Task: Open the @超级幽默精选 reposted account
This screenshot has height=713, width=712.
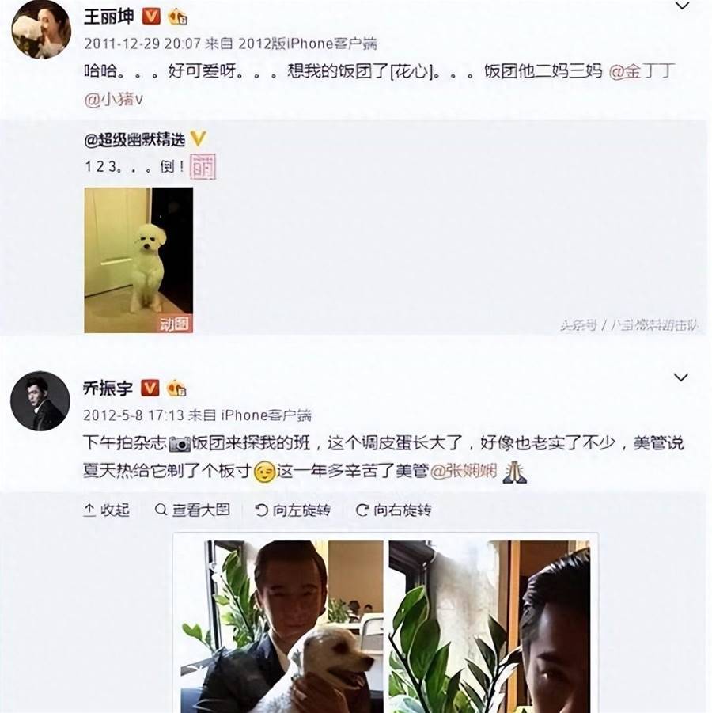Action: (134, 139)
